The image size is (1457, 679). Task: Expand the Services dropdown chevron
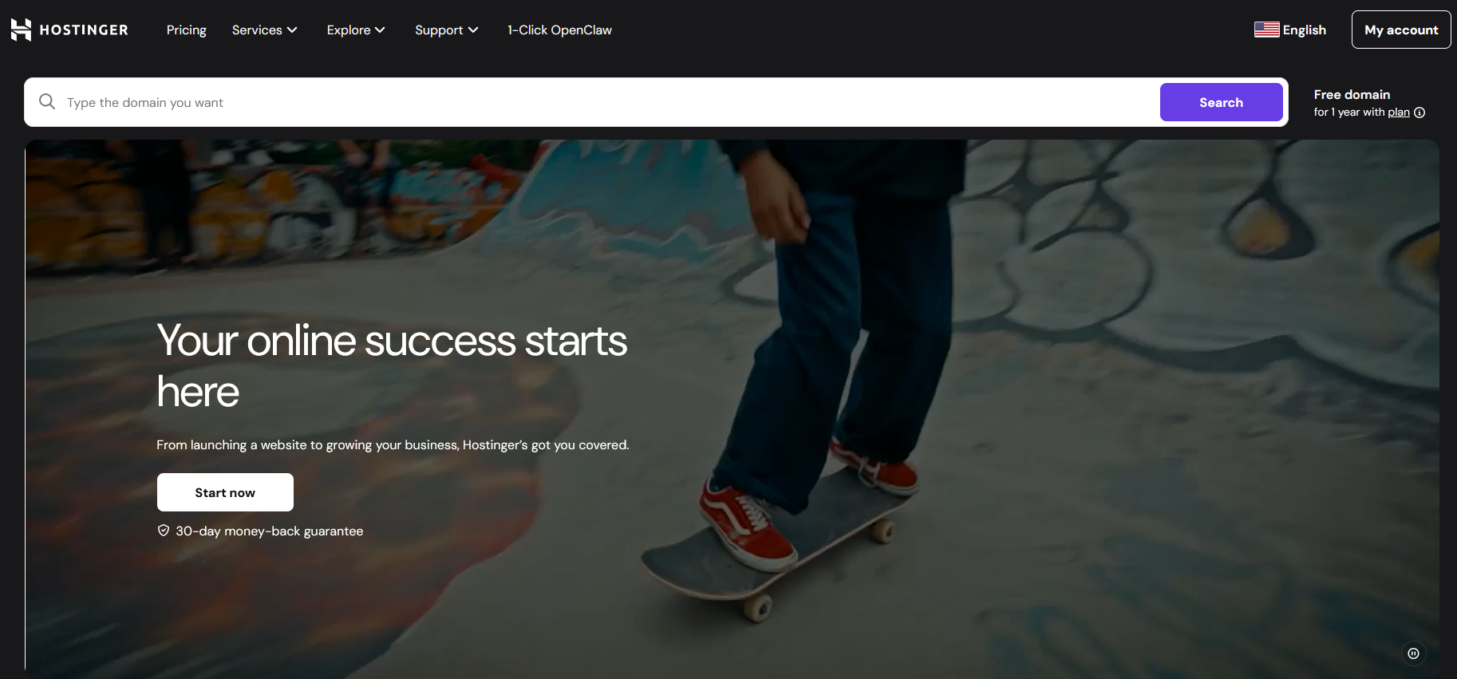click(x=292, y=30)
